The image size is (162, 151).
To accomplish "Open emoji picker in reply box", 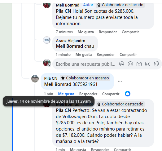I will tap(130, 64).
